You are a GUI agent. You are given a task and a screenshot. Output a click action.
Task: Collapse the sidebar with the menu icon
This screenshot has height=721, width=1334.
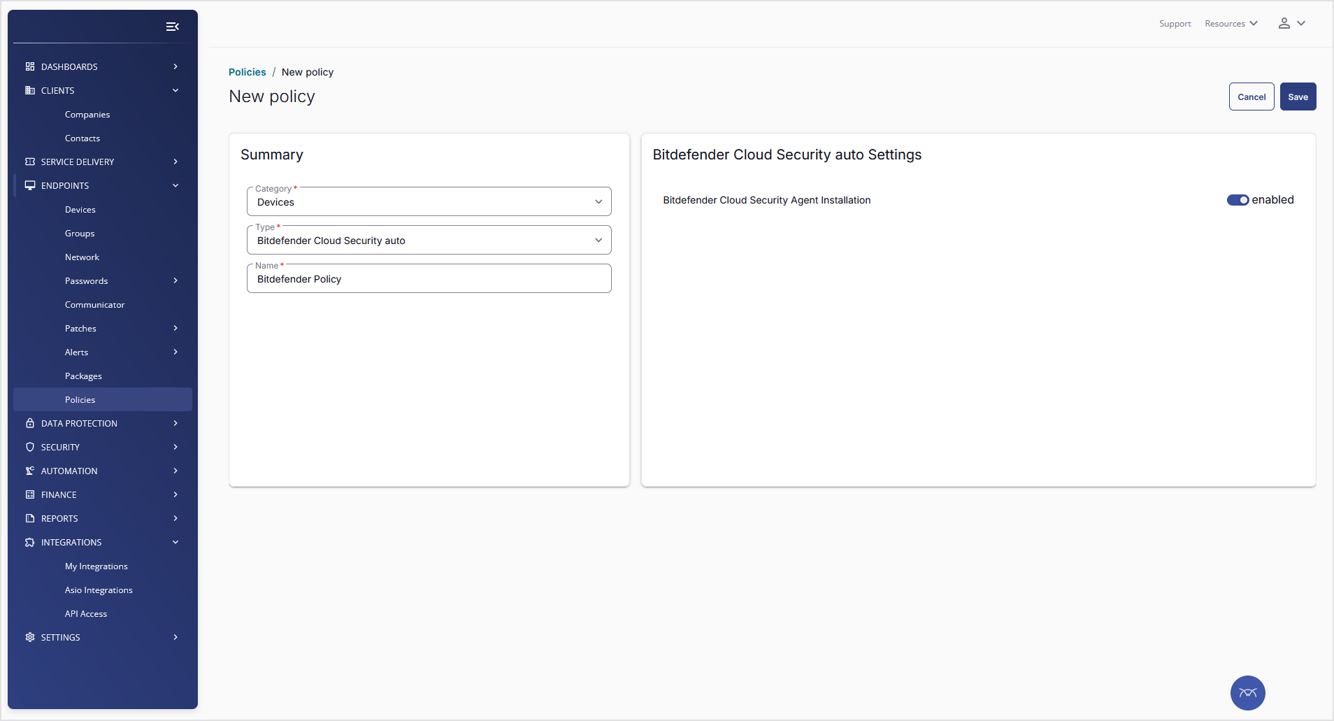172,27
